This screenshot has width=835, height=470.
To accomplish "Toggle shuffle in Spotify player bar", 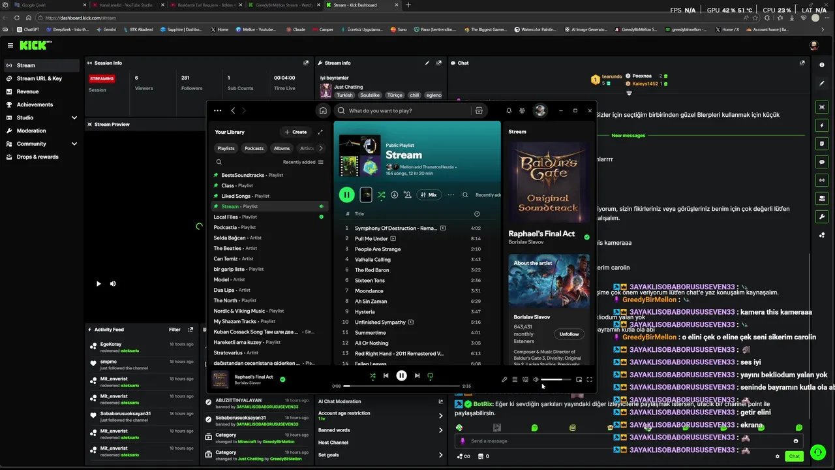I will pyautogui.click(x=372, y=375).
